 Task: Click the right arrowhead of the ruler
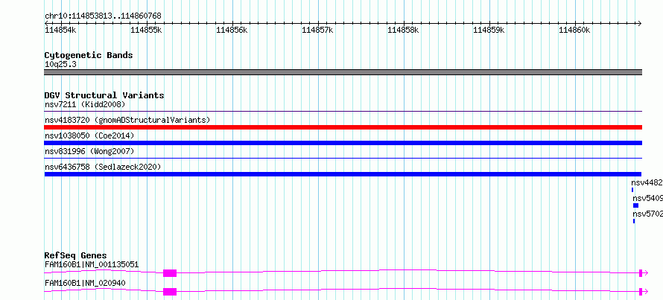point(639,23)
